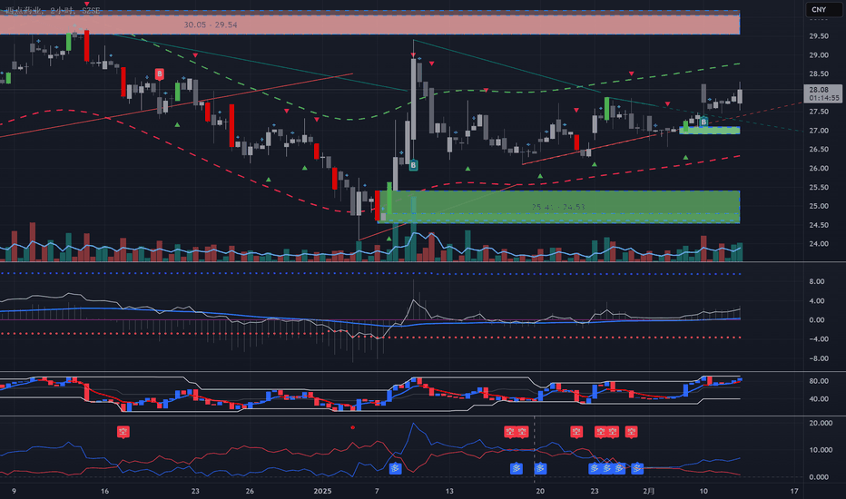Screen dimensions: 846x499
Task: Click the 2月 month label on time axis
Action: pos(649,491)
